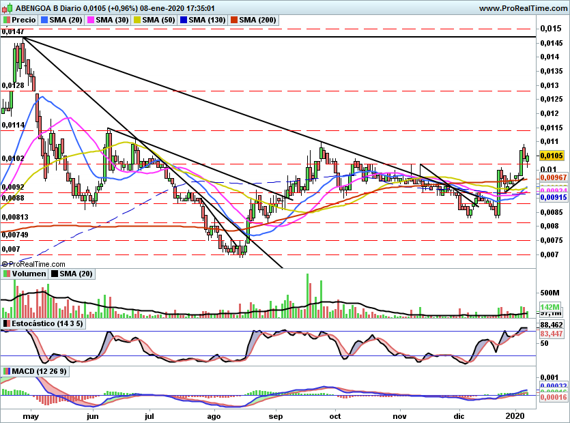Open the www.ProRealTime.com link
The image size is (570, 423).
523,8
